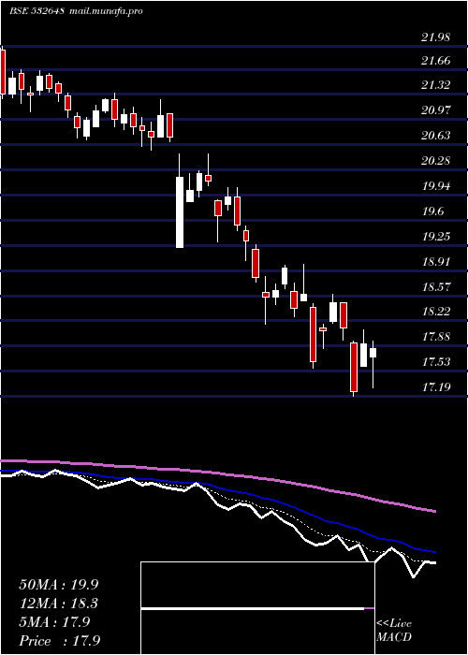Click the 20.28 price axis label
Screen dimensions: 468x655
coord(436,161)
